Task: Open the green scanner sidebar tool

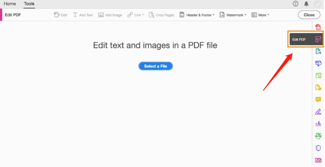Action: (x=318, y=136)
